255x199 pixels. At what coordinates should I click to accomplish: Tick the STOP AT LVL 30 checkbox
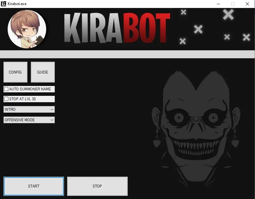point(6,99)
